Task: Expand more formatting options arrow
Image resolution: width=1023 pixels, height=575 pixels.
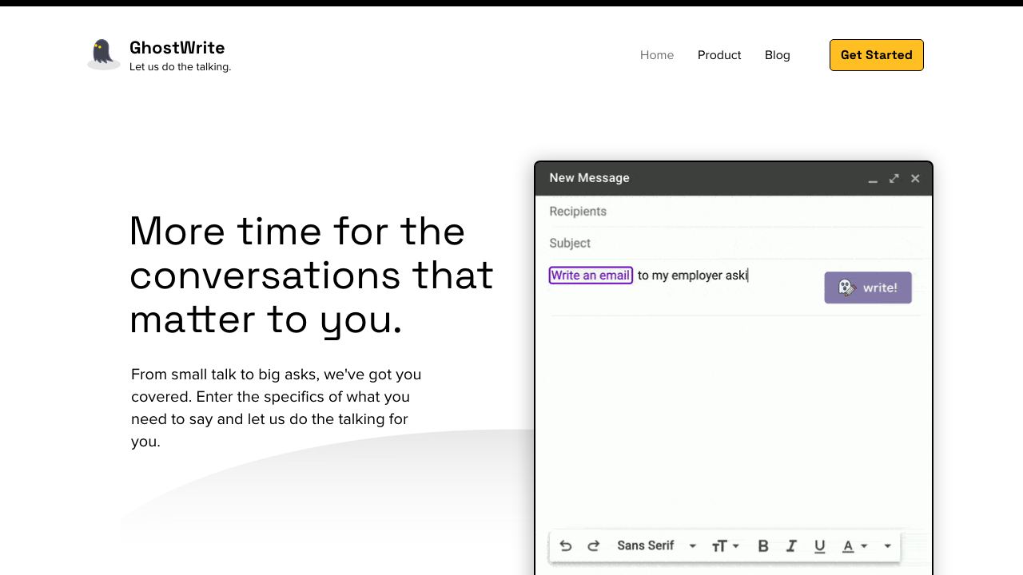Action: (x=887, y=546)
